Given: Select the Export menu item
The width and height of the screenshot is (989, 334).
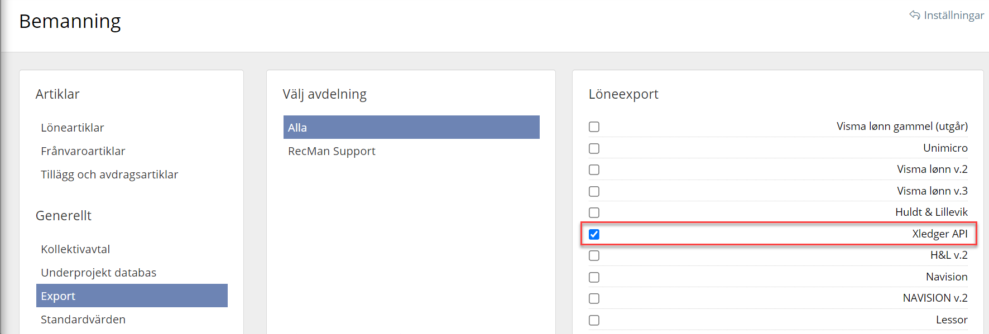Looking at the screenshot, I should point(58,296).
